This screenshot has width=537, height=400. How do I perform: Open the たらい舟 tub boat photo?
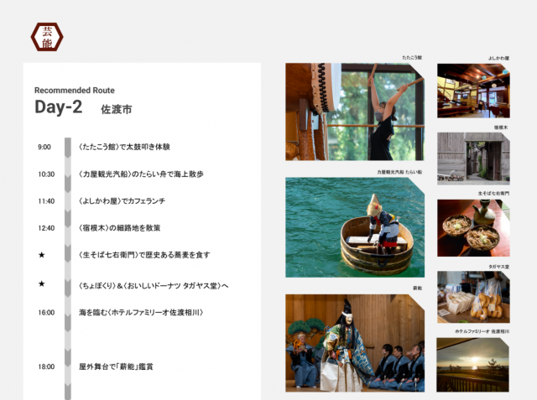355,227
